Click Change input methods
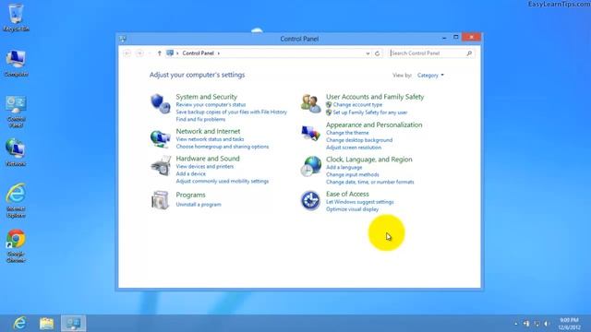Screen dimensions: 591x332 [353, 174]
